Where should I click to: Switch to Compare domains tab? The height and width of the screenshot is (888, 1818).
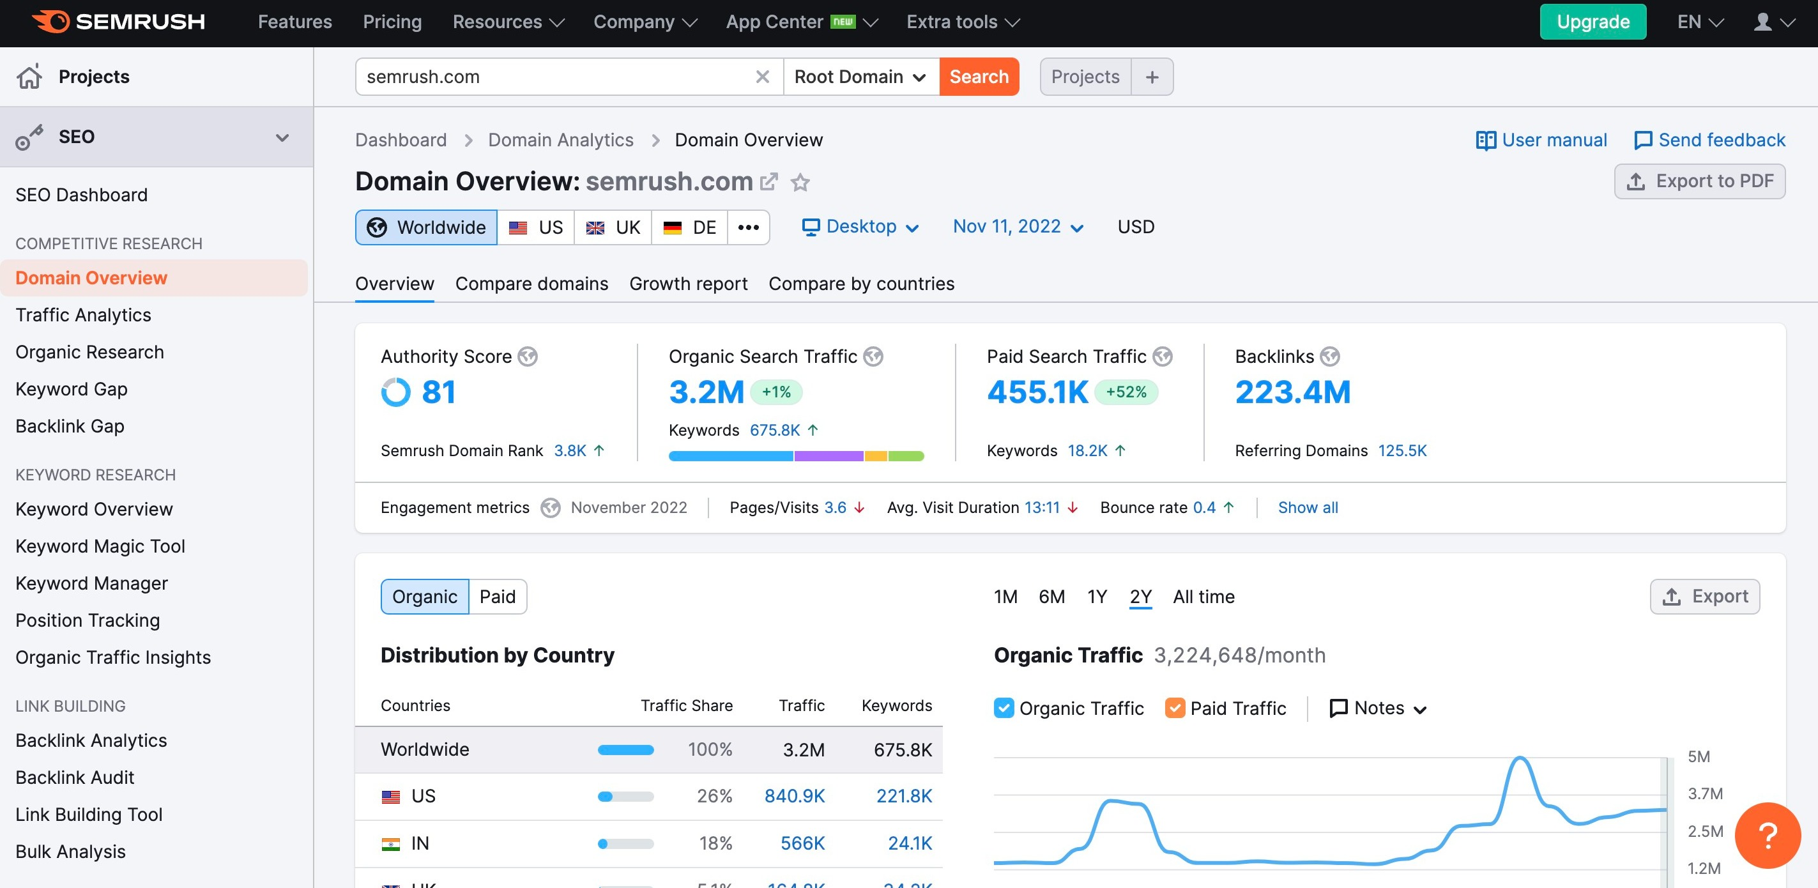coord(531,284)
